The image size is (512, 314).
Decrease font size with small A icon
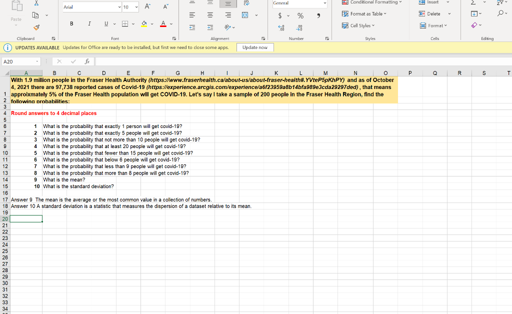coord(165,7)
